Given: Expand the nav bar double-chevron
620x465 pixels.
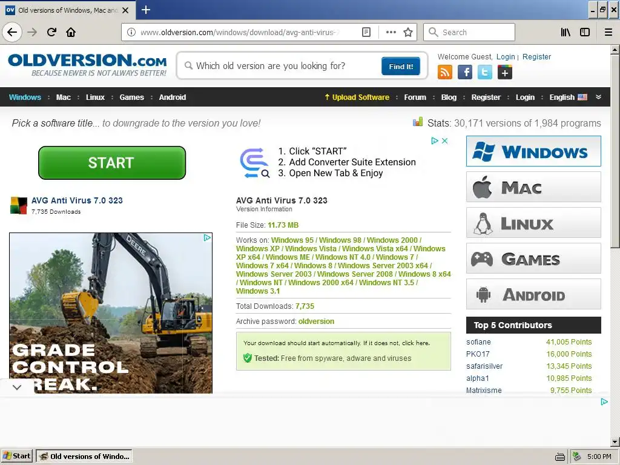Looking at the screenshot, I should (598, 97).
